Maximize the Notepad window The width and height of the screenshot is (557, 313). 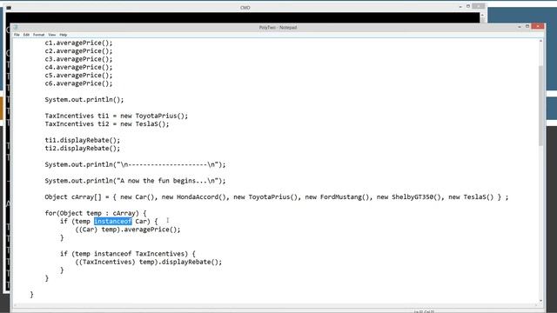click(527, 27)
